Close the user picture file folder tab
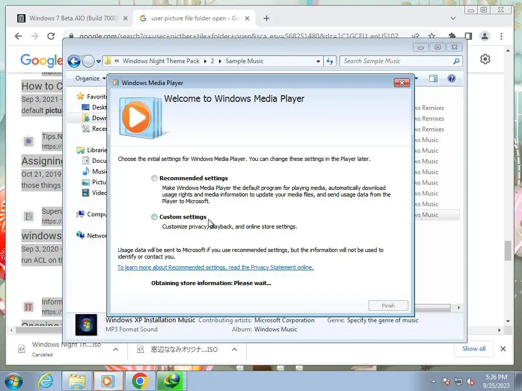 247,18
